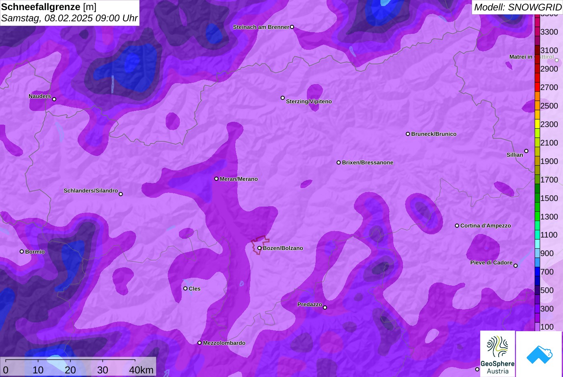Click the Bruneck/Brunico marker dot
The image size is (563, 377).
pos(408,134)
